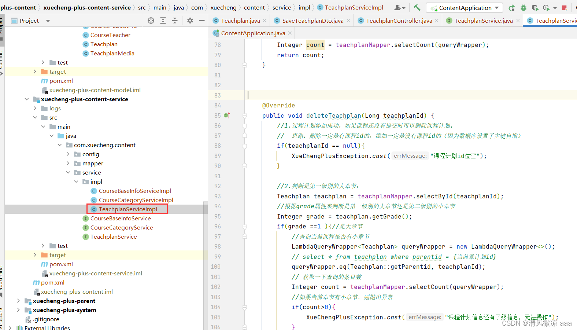Select TeachplanService interface in tree
Viewport: 577px width, 330px height.
coord(114,237)
